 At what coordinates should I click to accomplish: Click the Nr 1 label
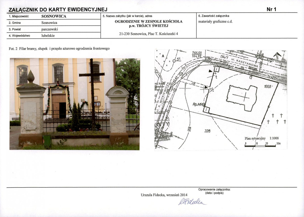tap(272, 9)
